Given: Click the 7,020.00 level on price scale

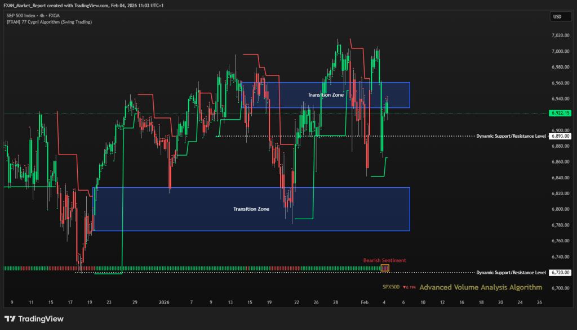Looking at the screenshot, I should 558,35.
